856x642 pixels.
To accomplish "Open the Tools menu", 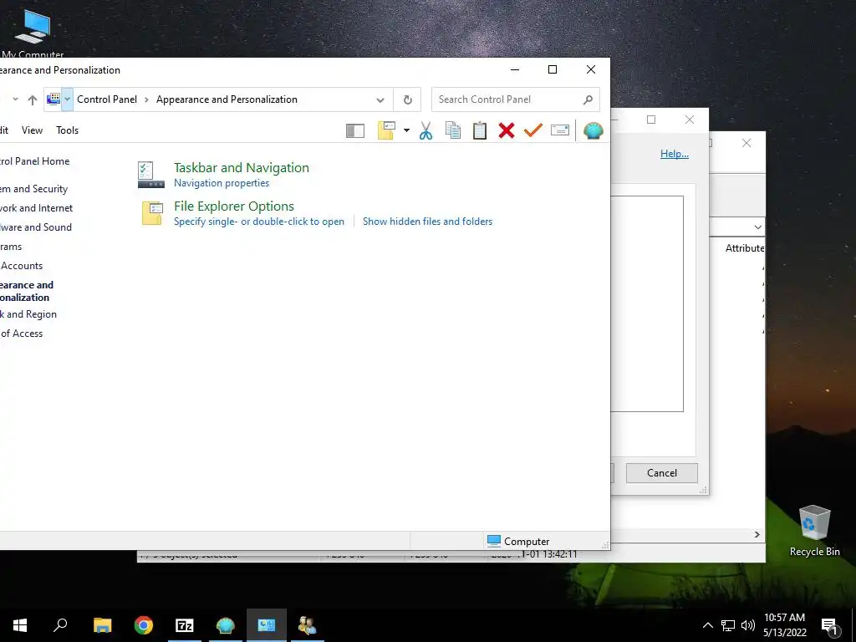I will (67, 130).
